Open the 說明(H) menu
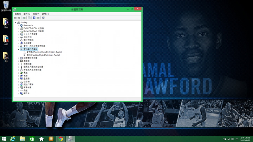The image size is (253, 142). pyautogui.click(x=45, y=14)
